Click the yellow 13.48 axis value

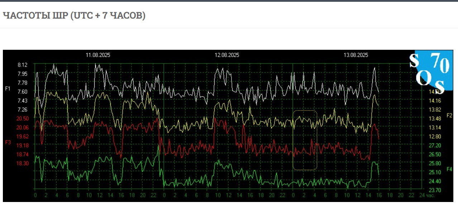434,119
